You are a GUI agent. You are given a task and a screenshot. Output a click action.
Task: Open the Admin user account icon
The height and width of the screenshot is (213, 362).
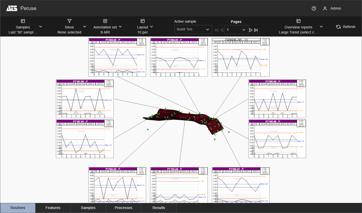(x=325, y=9)
